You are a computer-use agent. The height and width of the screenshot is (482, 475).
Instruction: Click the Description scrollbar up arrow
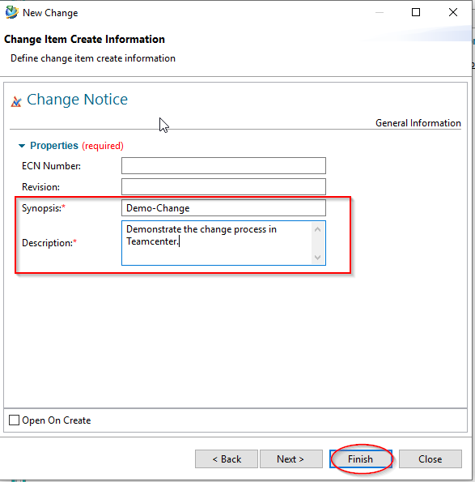click(318, 229)
